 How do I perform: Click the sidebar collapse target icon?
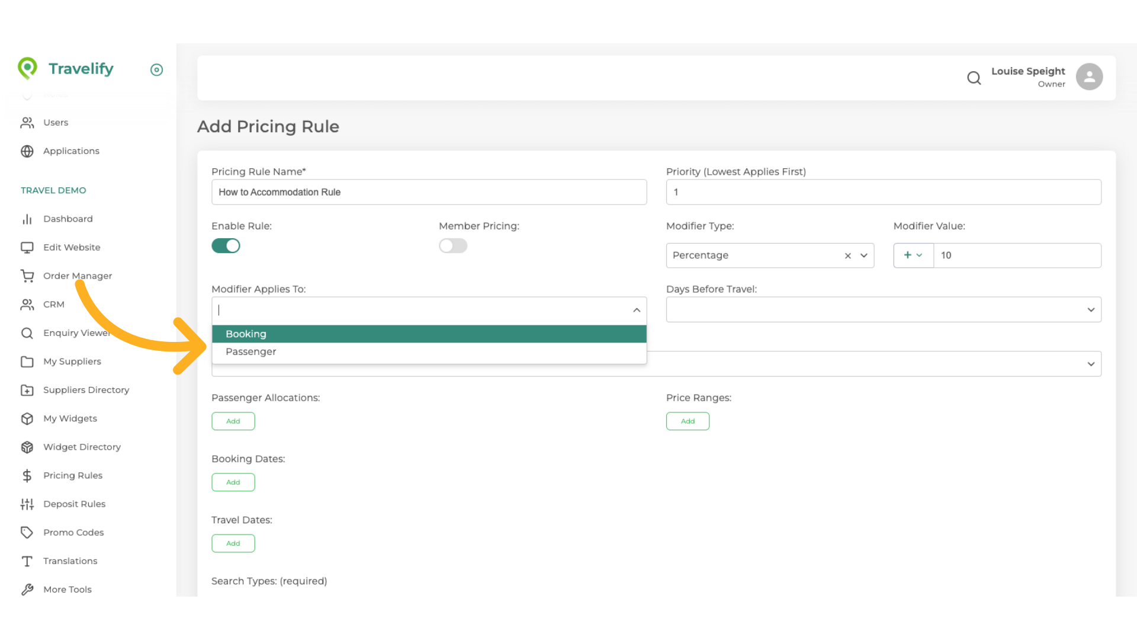pos(156,70)
